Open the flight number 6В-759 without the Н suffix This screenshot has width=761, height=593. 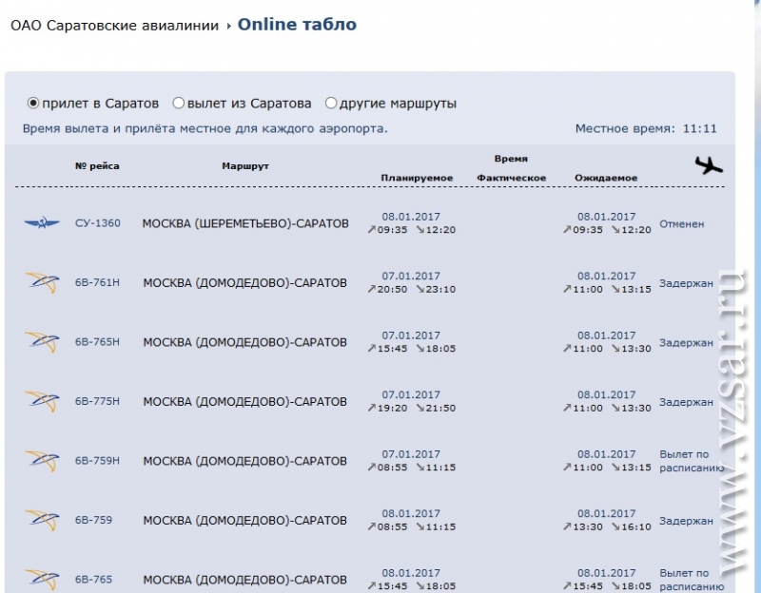tap(93, 520)
